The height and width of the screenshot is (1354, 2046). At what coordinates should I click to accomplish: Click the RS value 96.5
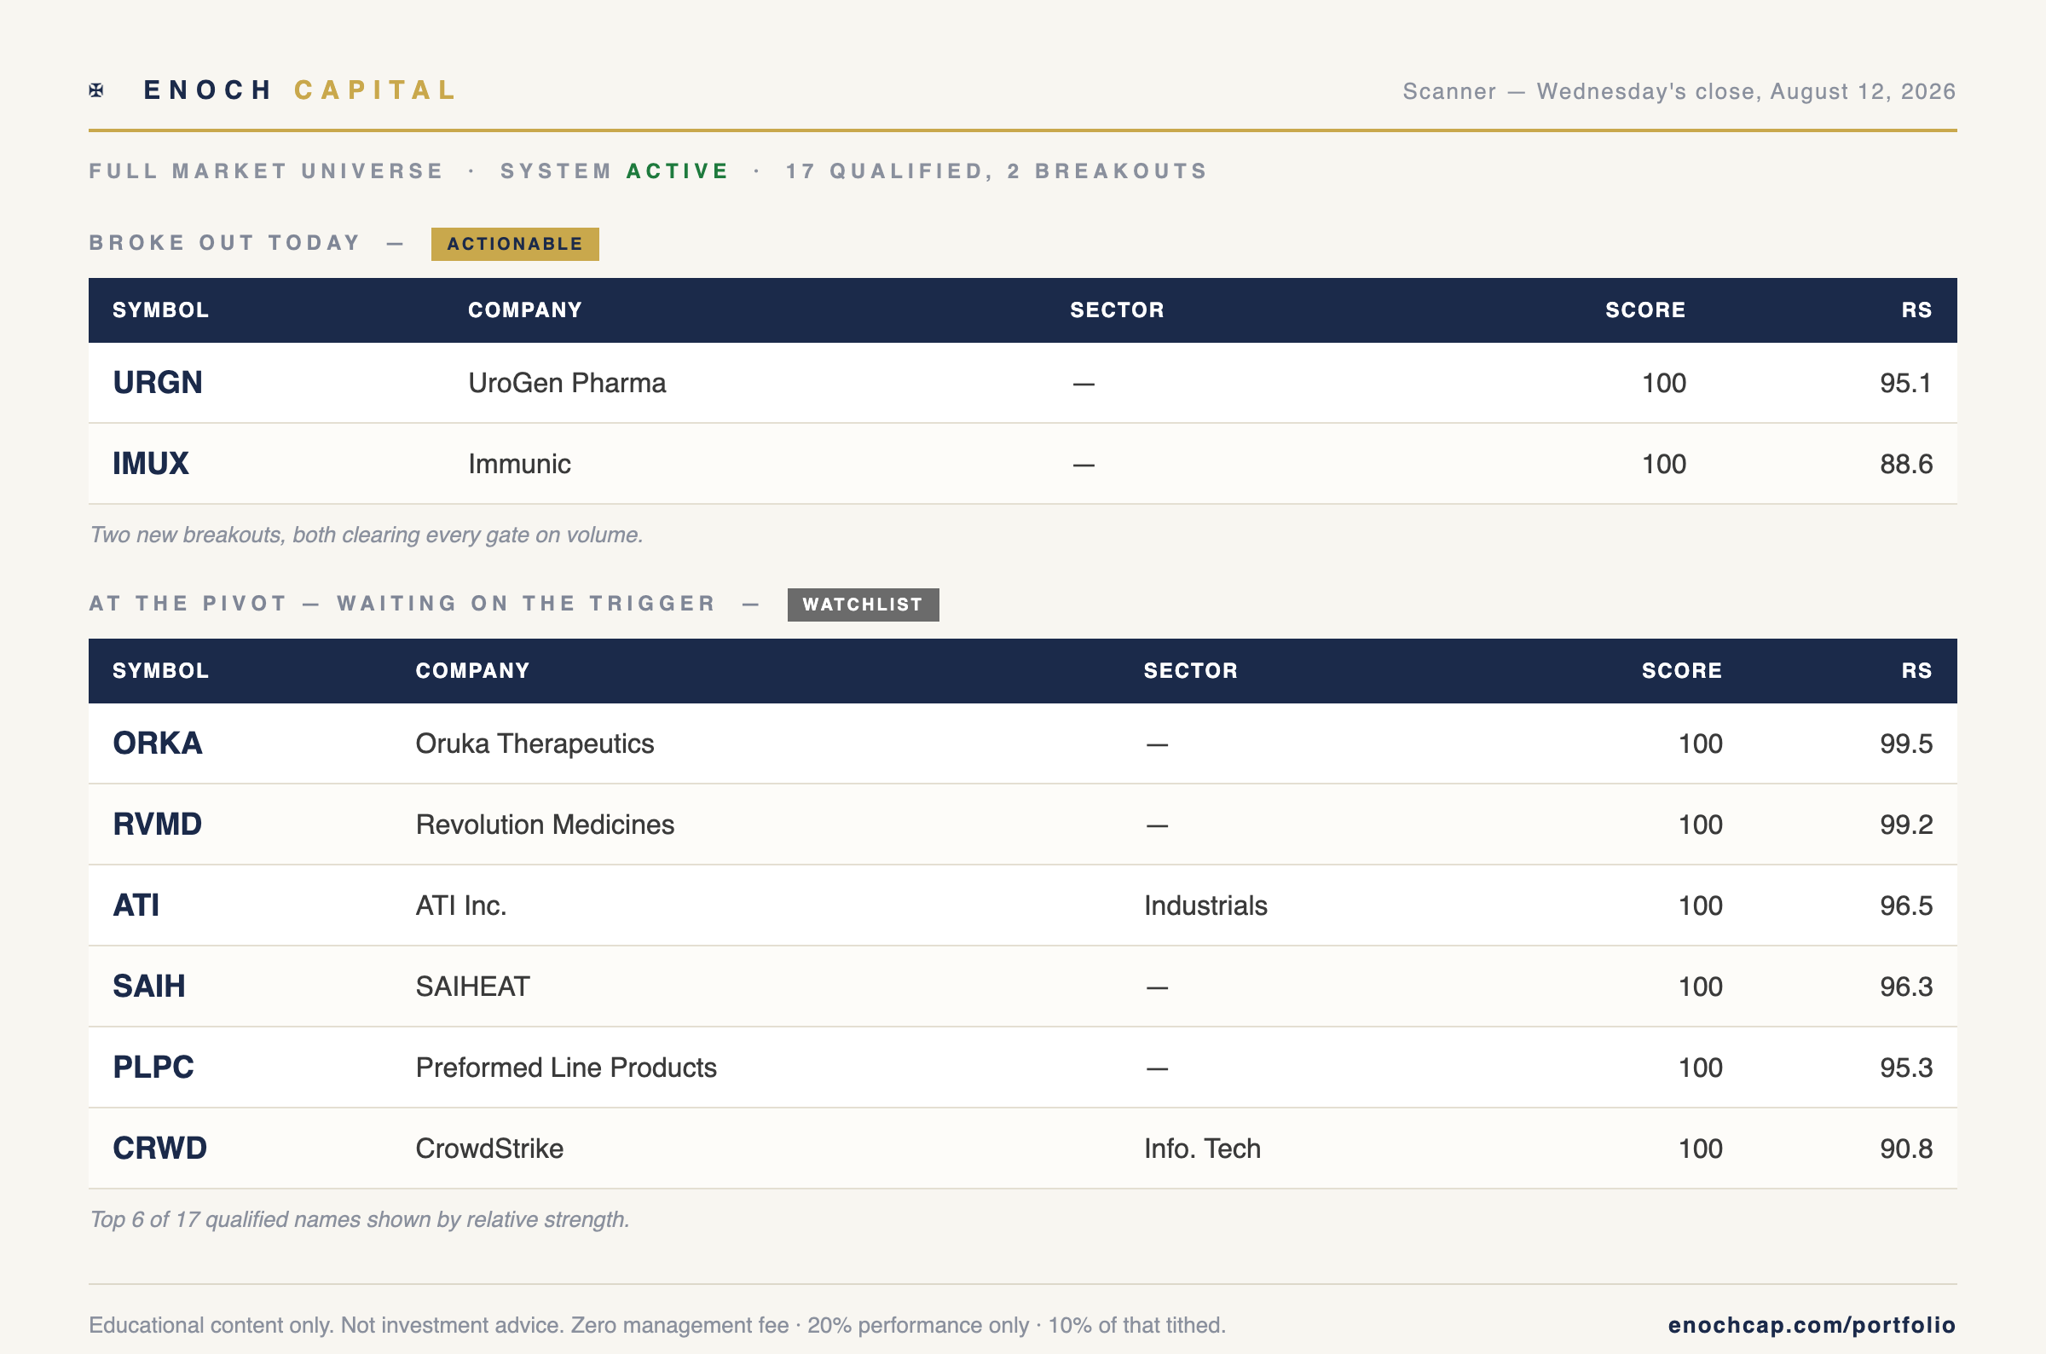tap(1906, 906)
